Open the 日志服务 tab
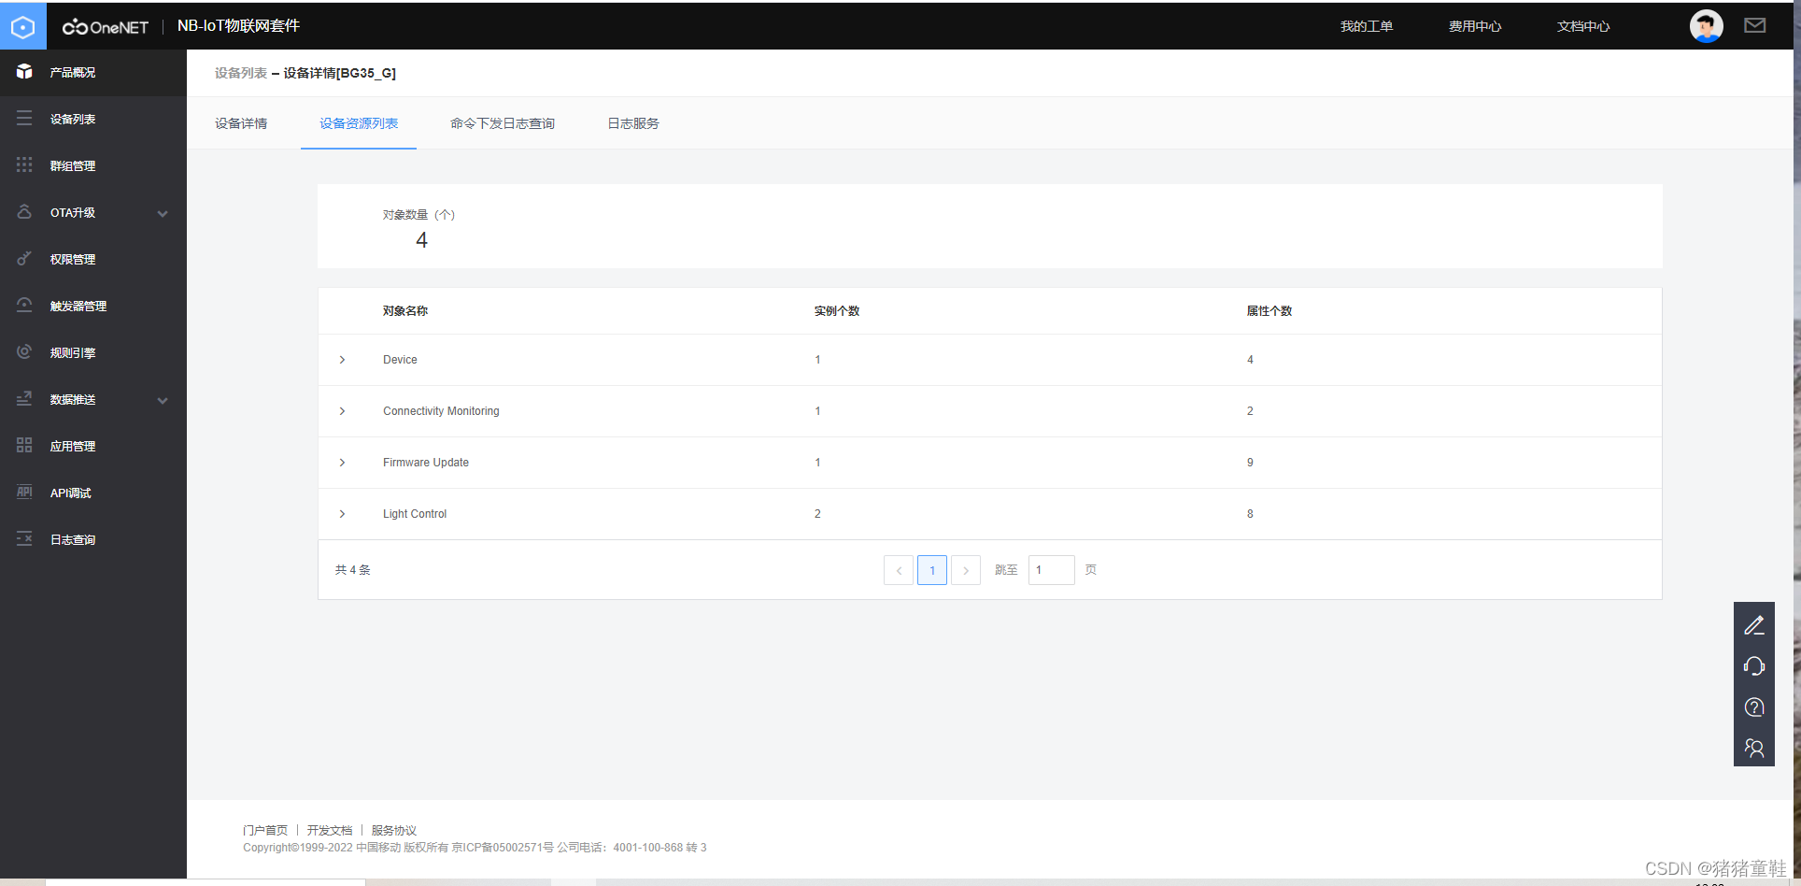The height and width of the screenshot is (886, 1801). (x=633, y=123)
